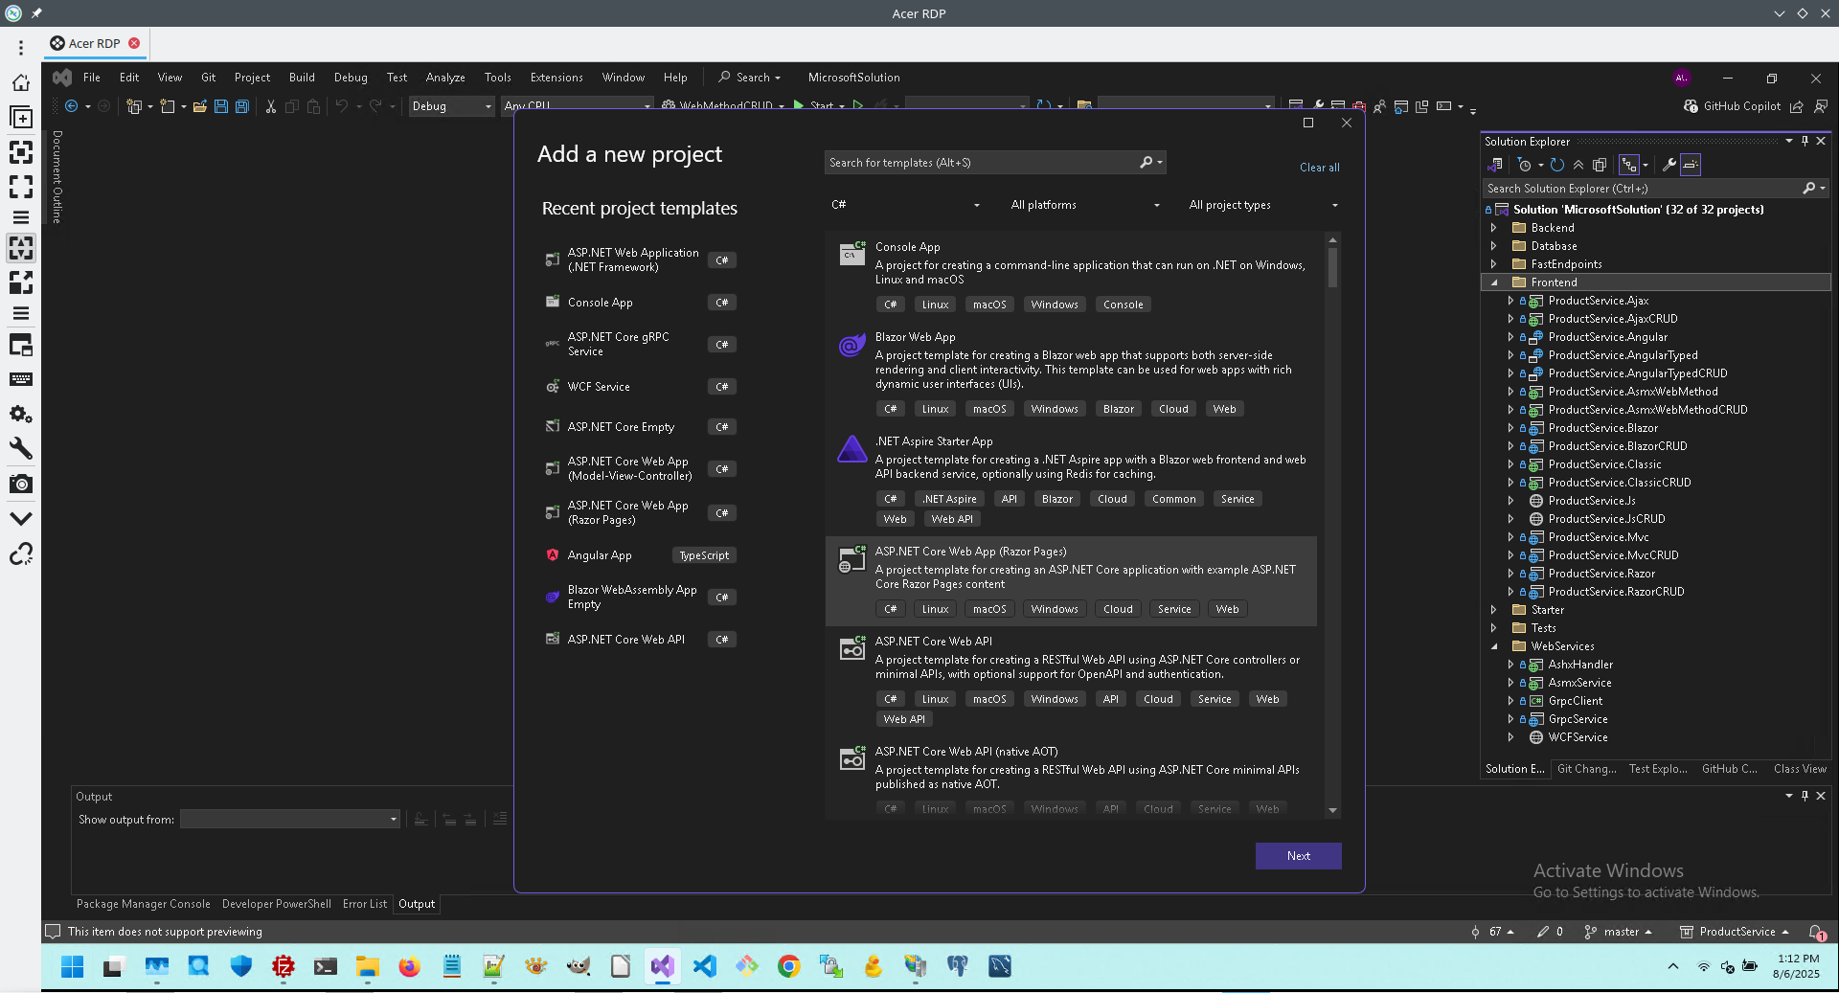Select ProductService.Blazor project in Solution Explorer
The width and height of the screenshot is (1839, 993).
click(x=1602, y=428)
